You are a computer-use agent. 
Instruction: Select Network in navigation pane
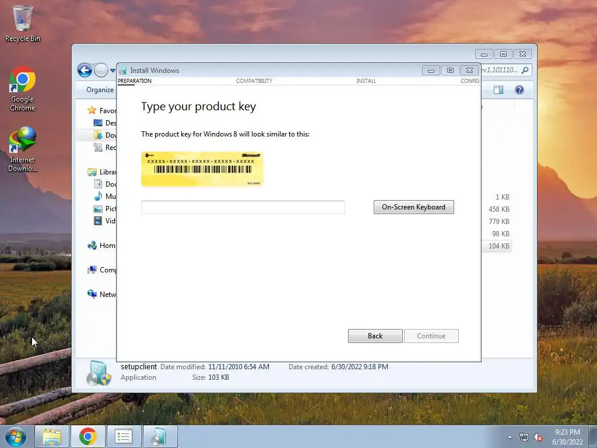tap(101, 295)
